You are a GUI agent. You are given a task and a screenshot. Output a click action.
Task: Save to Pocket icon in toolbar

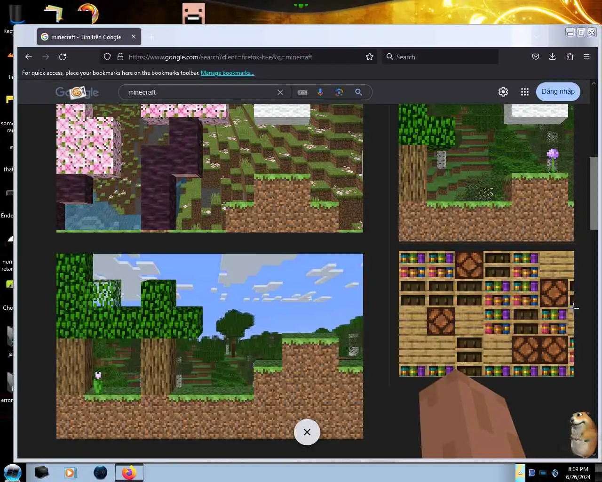pos(536,57)
